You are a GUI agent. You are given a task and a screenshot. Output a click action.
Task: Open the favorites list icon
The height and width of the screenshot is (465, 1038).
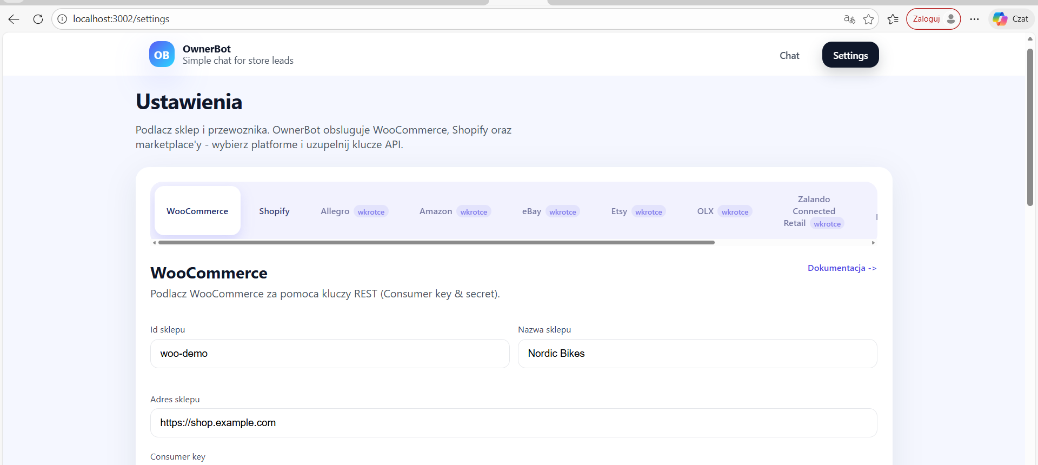pos(893,19)
